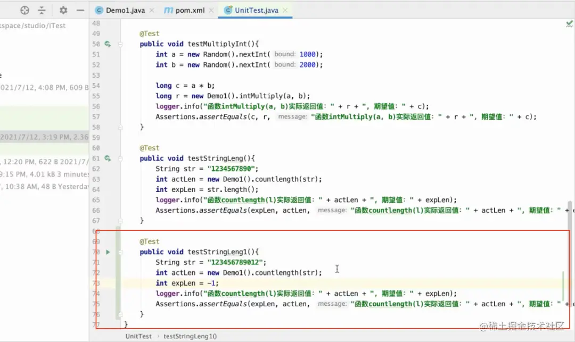Click UnitTest in the breadcrumb bar
The height and width of the screenshot is (342, 575).
pyautogui.click(x=138, y=336)
